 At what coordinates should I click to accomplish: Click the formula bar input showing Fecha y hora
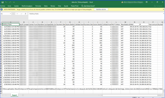click(x=96, y=14)
